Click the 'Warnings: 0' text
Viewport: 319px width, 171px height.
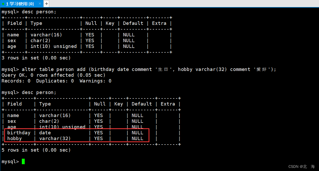tap(95, 81)
